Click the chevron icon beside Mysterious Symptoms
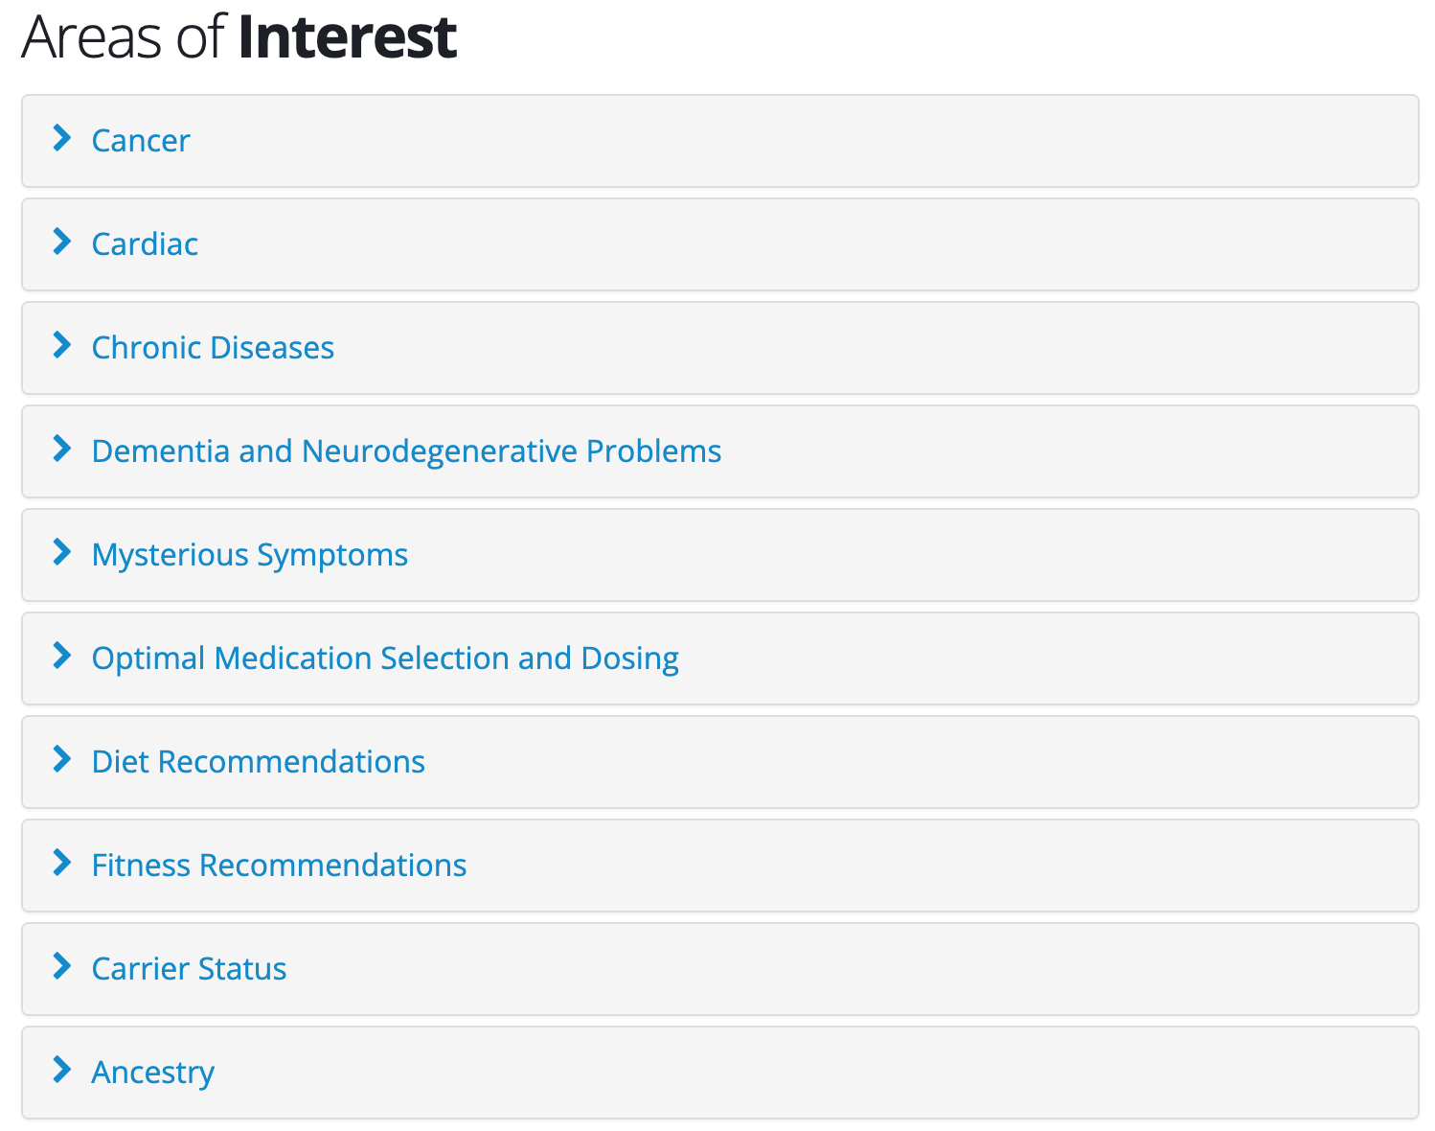The image size is (1435, 1131). pyautogui.click(x=62, y=552)
